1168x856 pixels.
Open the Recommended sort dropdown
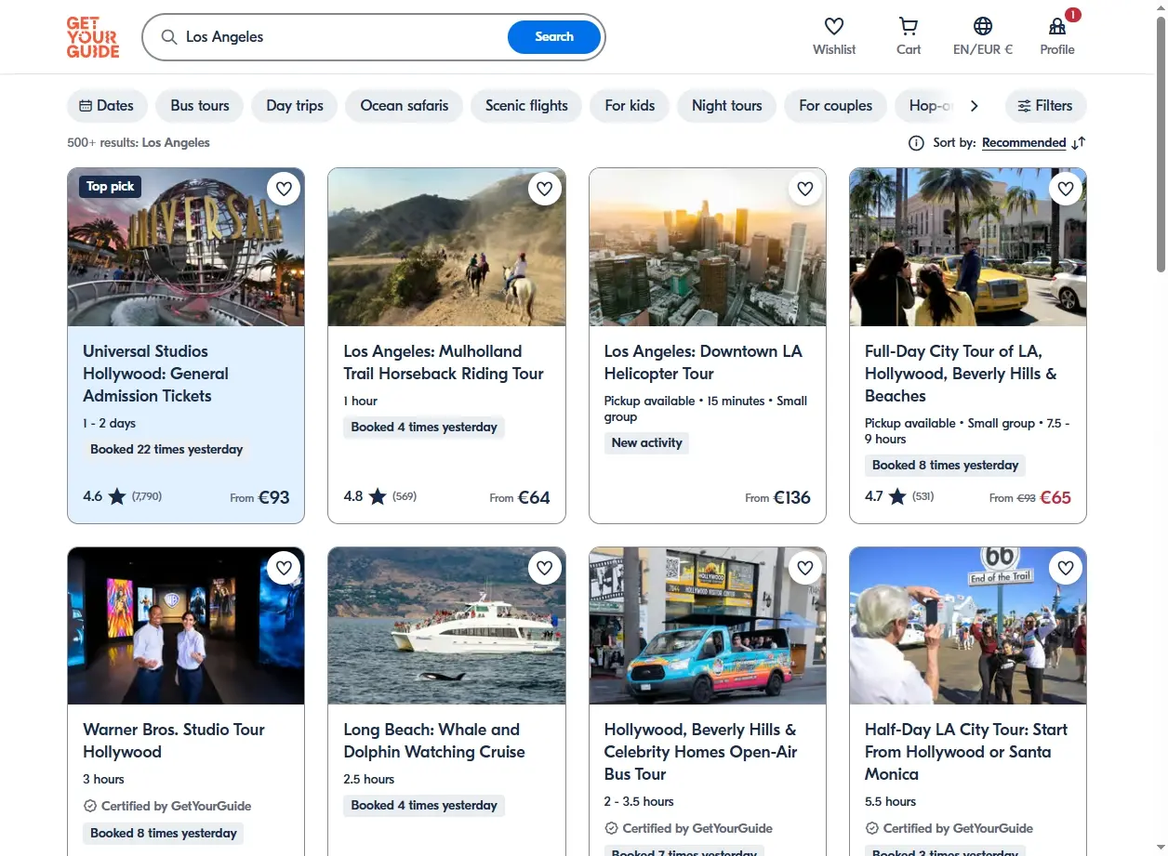point(1024,143)
